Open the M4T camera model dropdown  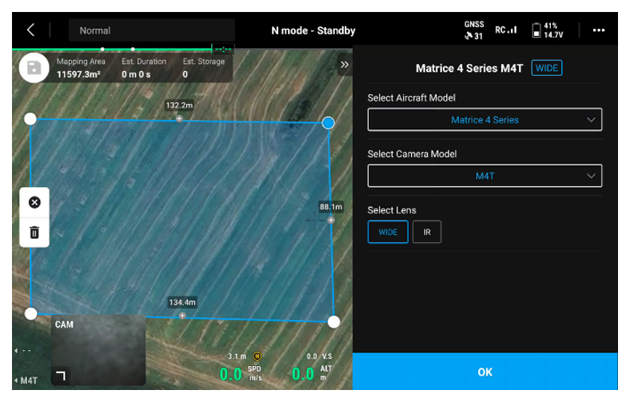point(484,176)
